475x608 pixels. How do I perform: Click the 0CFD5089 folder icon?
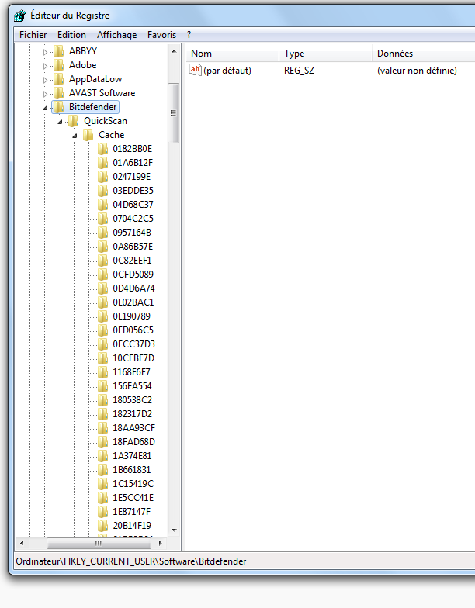pos(102,275)
